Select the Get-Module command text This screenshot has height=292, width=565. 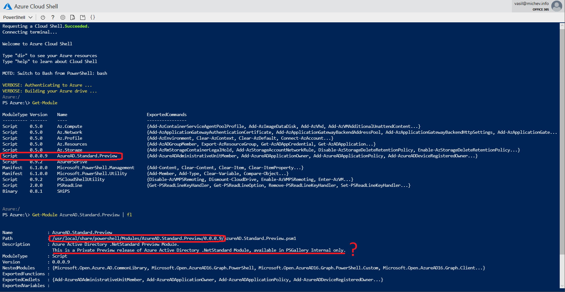pyautogui.click(x=44, y=102)
